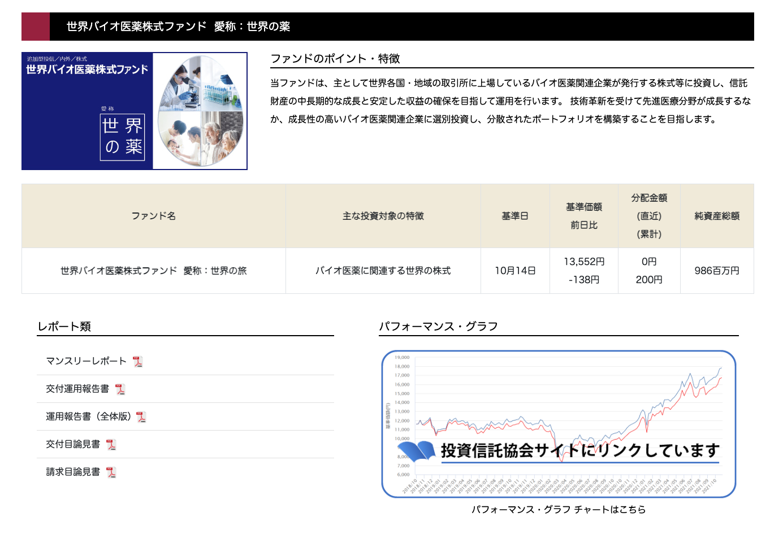Viewport: 770px width, 547px height.
Task: Click the PDF icon beside 交付目論見書
Action: 111,445
